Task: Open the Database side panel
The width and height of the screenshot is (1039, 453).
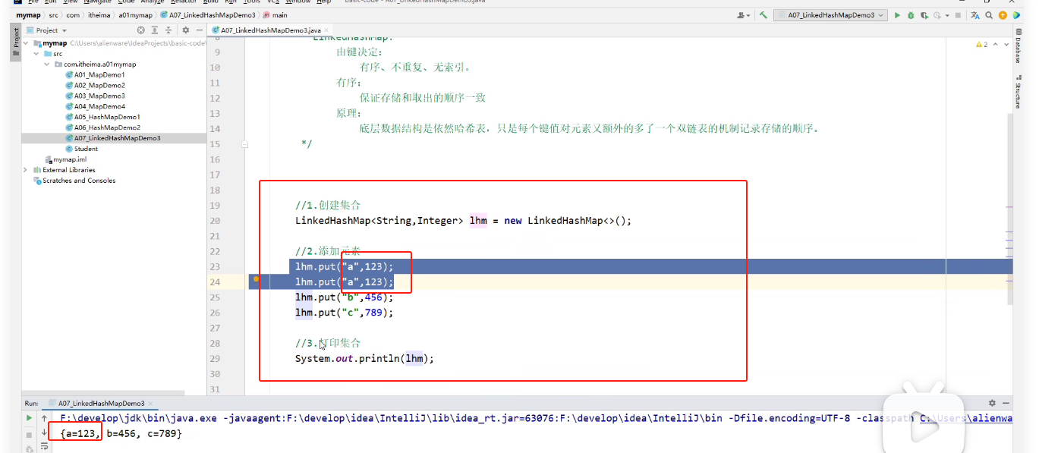Action: [1019, 46]
